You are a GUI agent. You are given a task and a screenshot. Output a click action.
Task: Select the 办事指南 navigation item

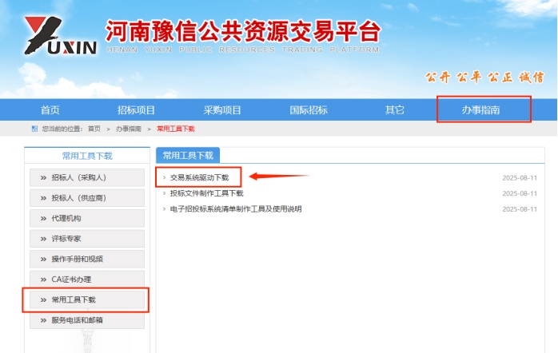point(481,110)
